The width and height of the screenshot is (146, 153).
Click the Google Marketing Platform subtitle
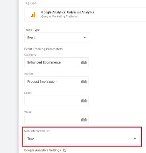pyautogui.click(x=59, y=16)
